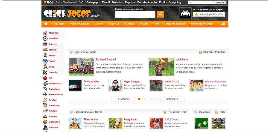The height and width of the screenshot is (132, 269).
Task: Click the bow icon beside Arco e Flecha
Action: [45, 95]
